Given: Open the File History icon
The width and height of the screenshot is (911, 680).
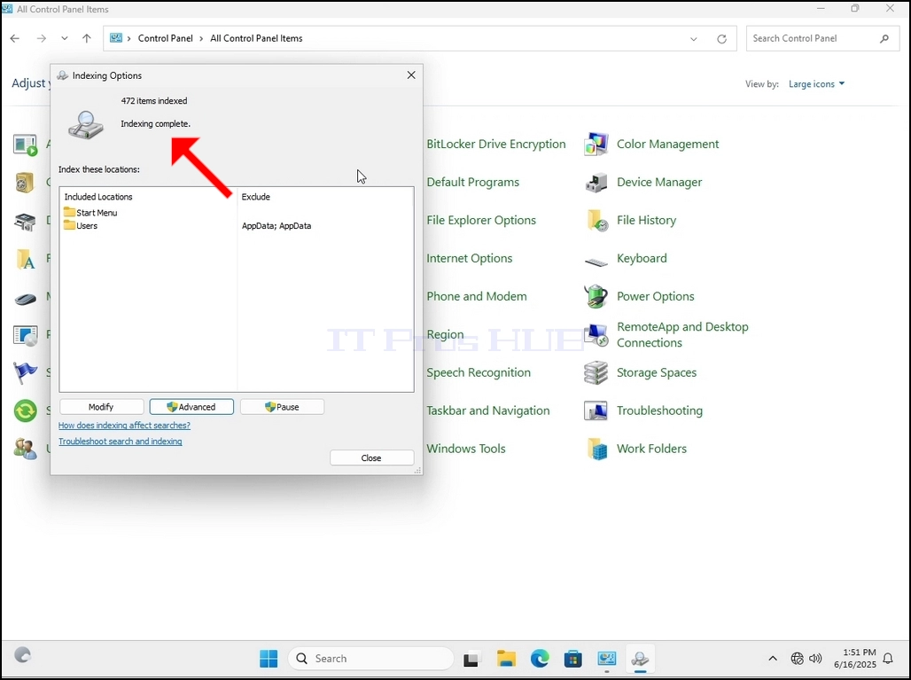Looking at the screenshot, I should tap(596, 220).
